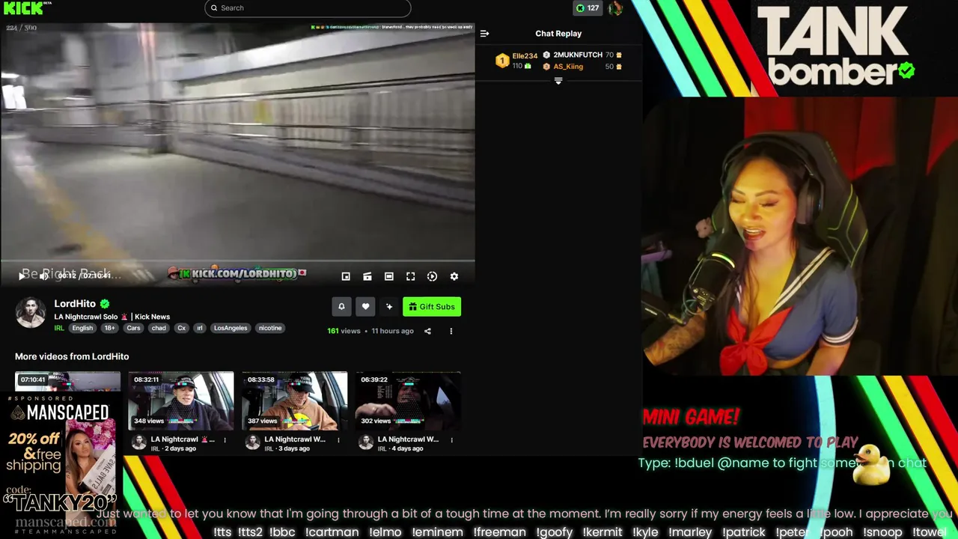Open the 06:39:22 video thumbnail
The width and height of the screenshot is (958, 539).
[408, 401]
